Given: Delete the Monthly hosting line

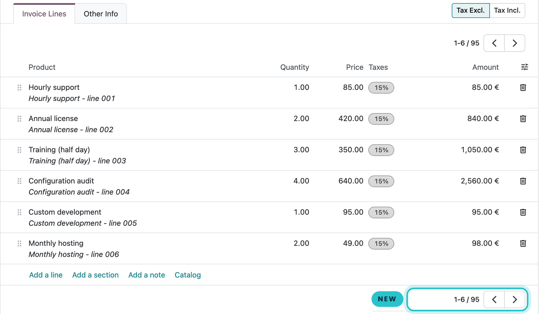Looking at the screenshot, I should (x=523, y=244).
